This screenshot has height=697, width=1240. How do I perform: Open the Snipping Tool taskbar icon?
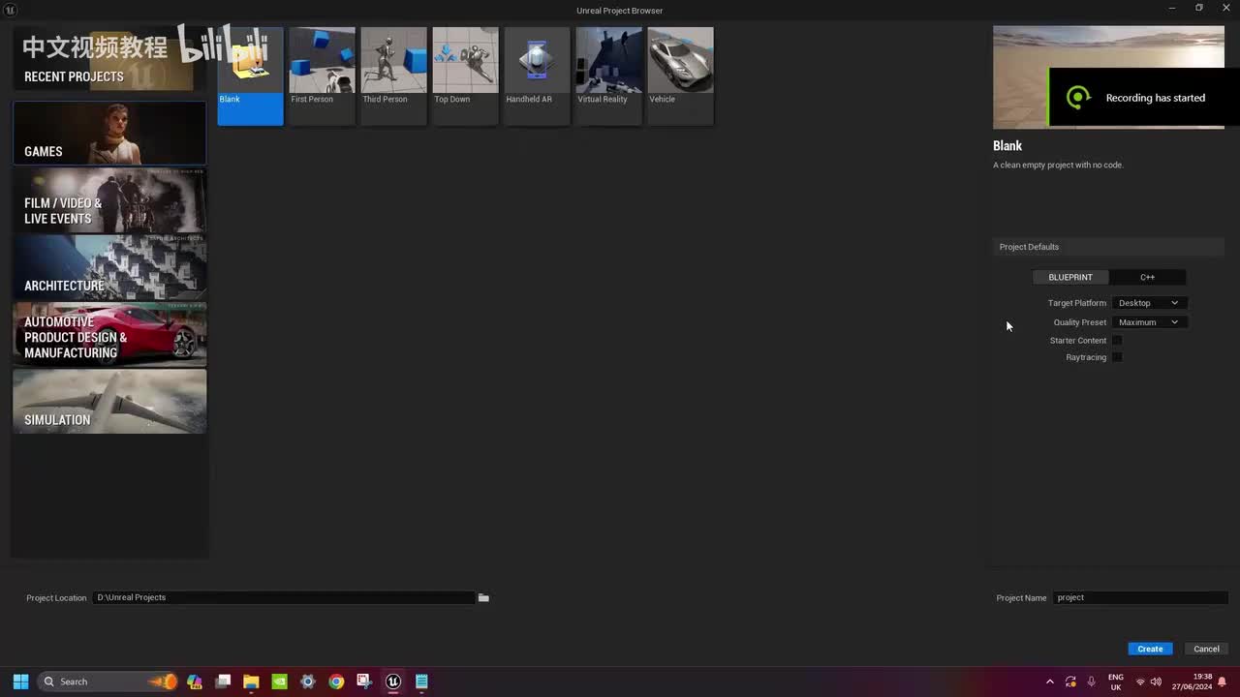coord(364,682)
